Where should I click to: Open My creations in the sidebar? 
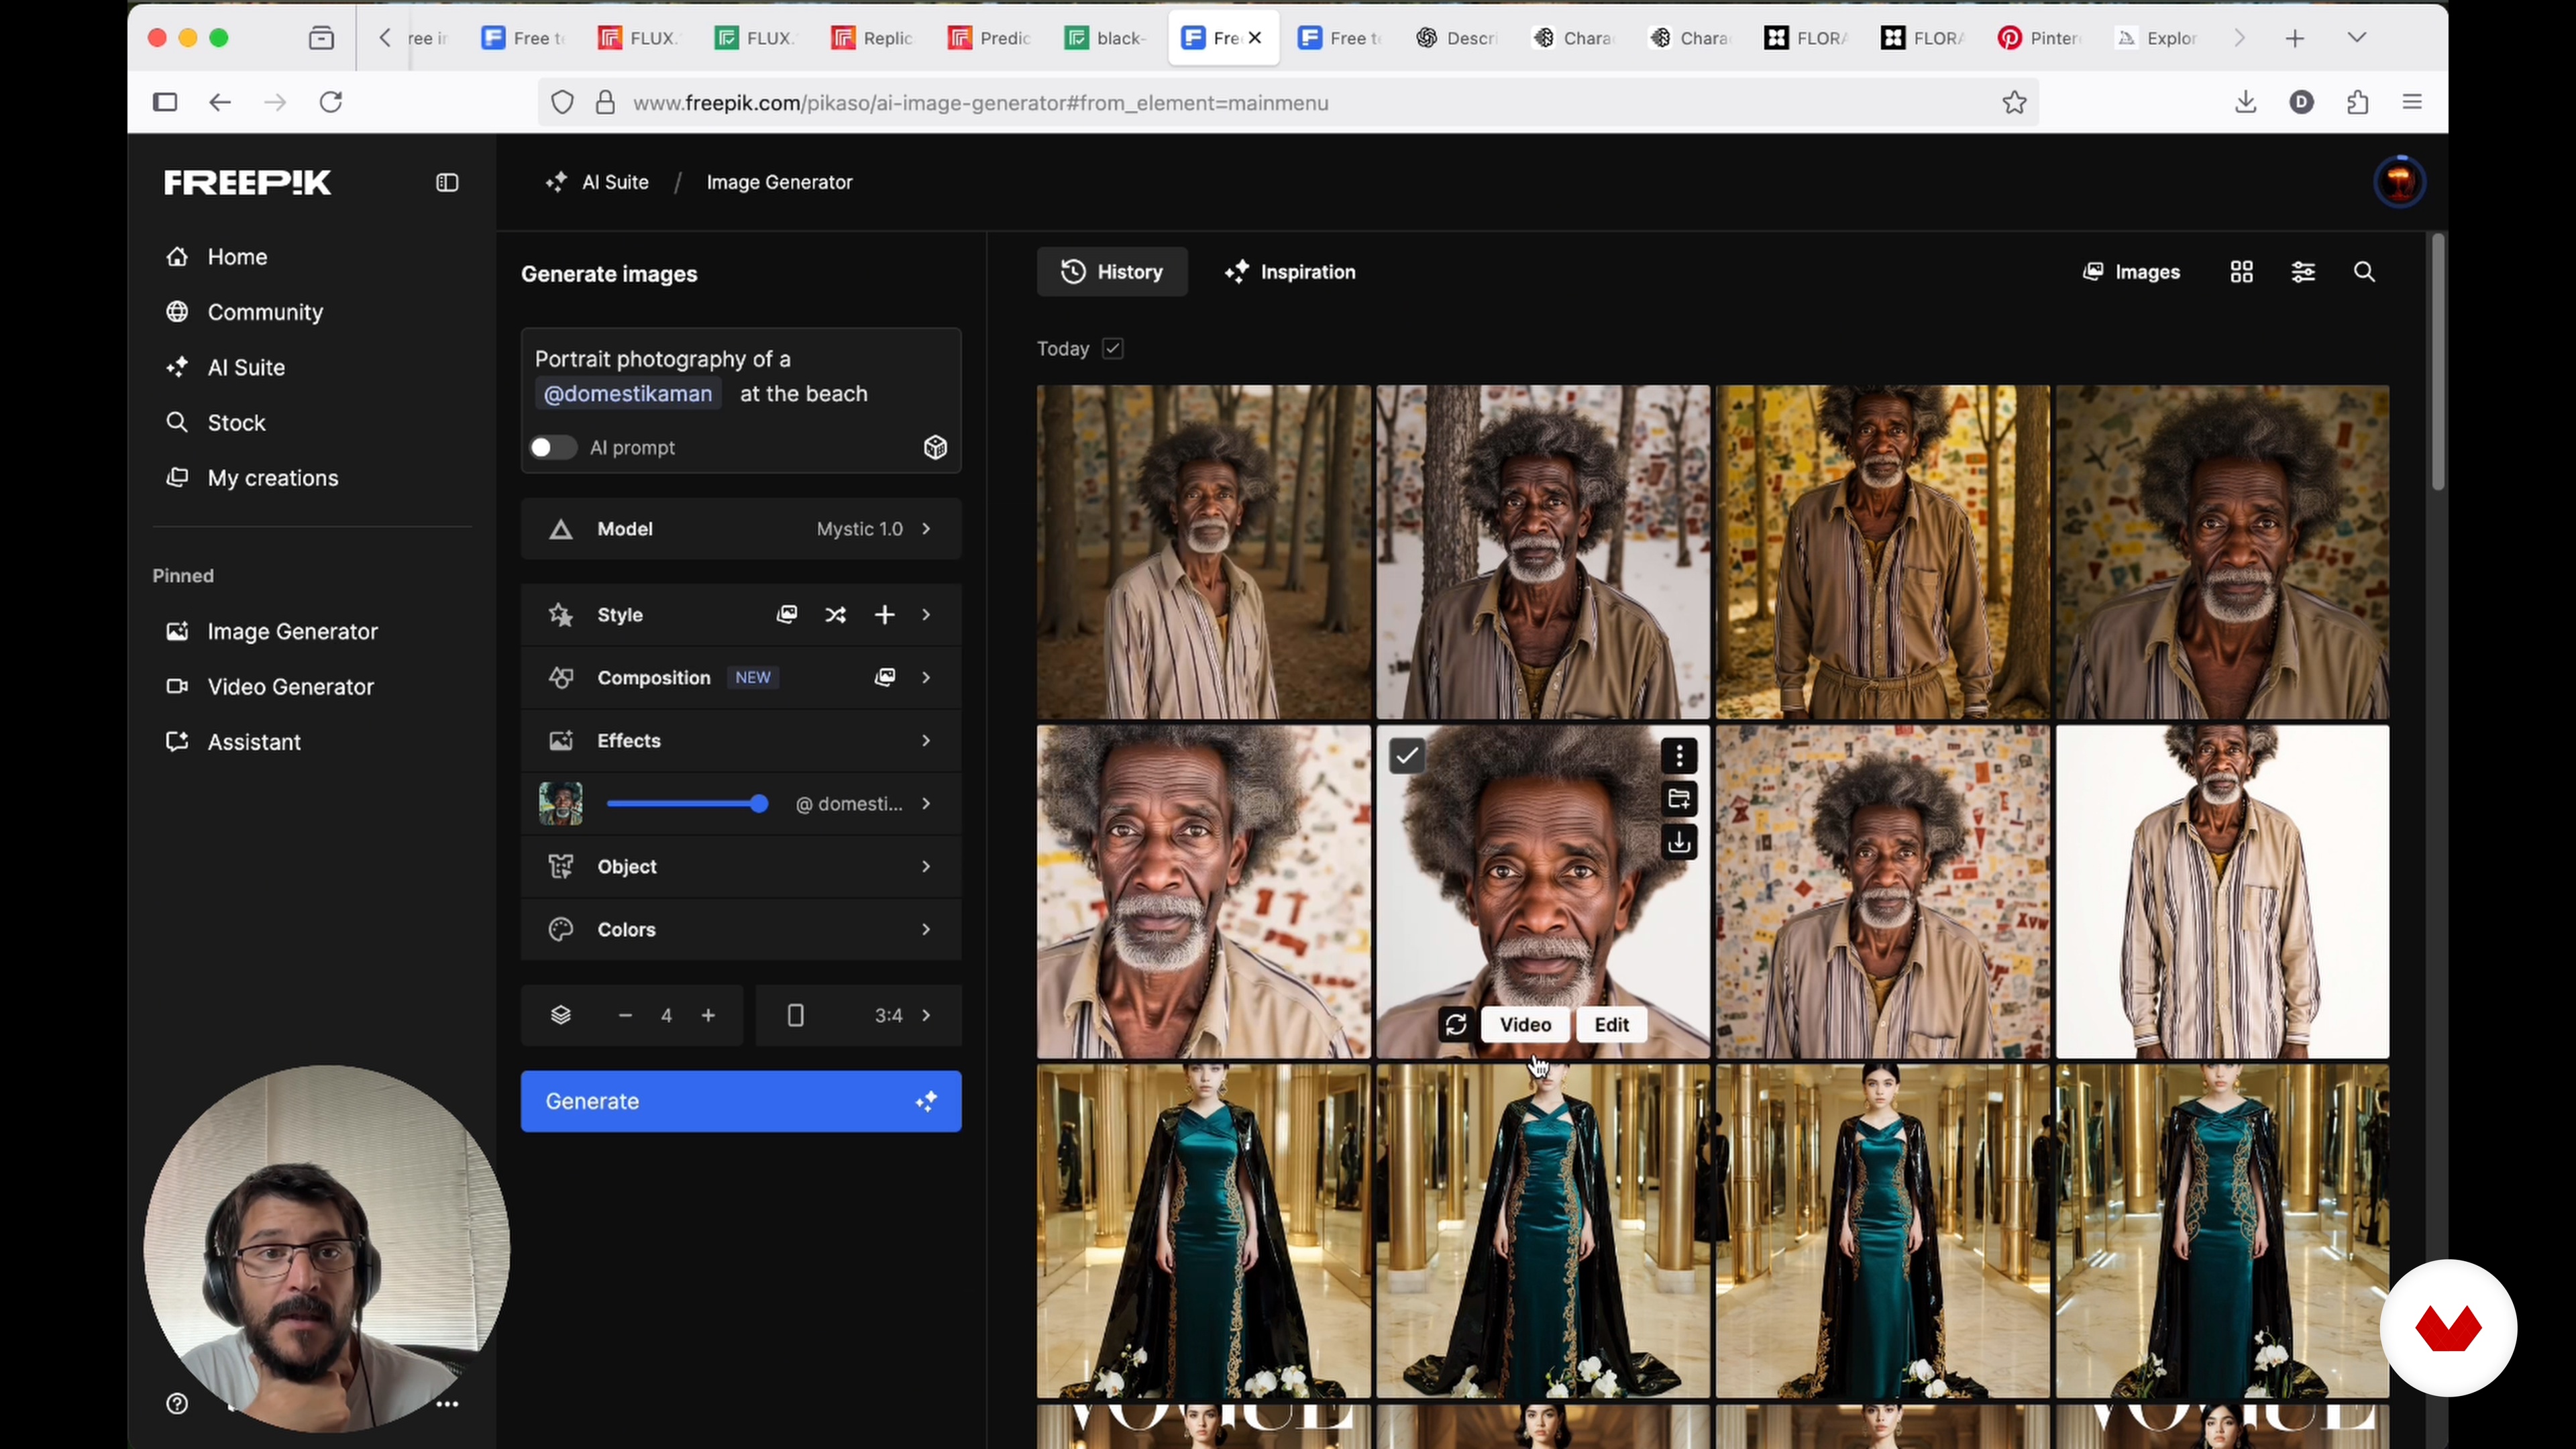252,478
